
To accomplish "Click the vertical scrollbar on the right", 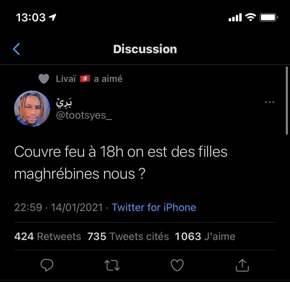I will click(x=286, y=101).
